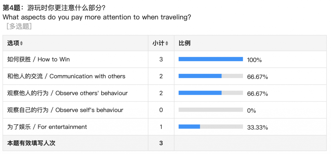
Task: Click the 0% label for Observe self's behaviour
Action: tap(251, 111)
